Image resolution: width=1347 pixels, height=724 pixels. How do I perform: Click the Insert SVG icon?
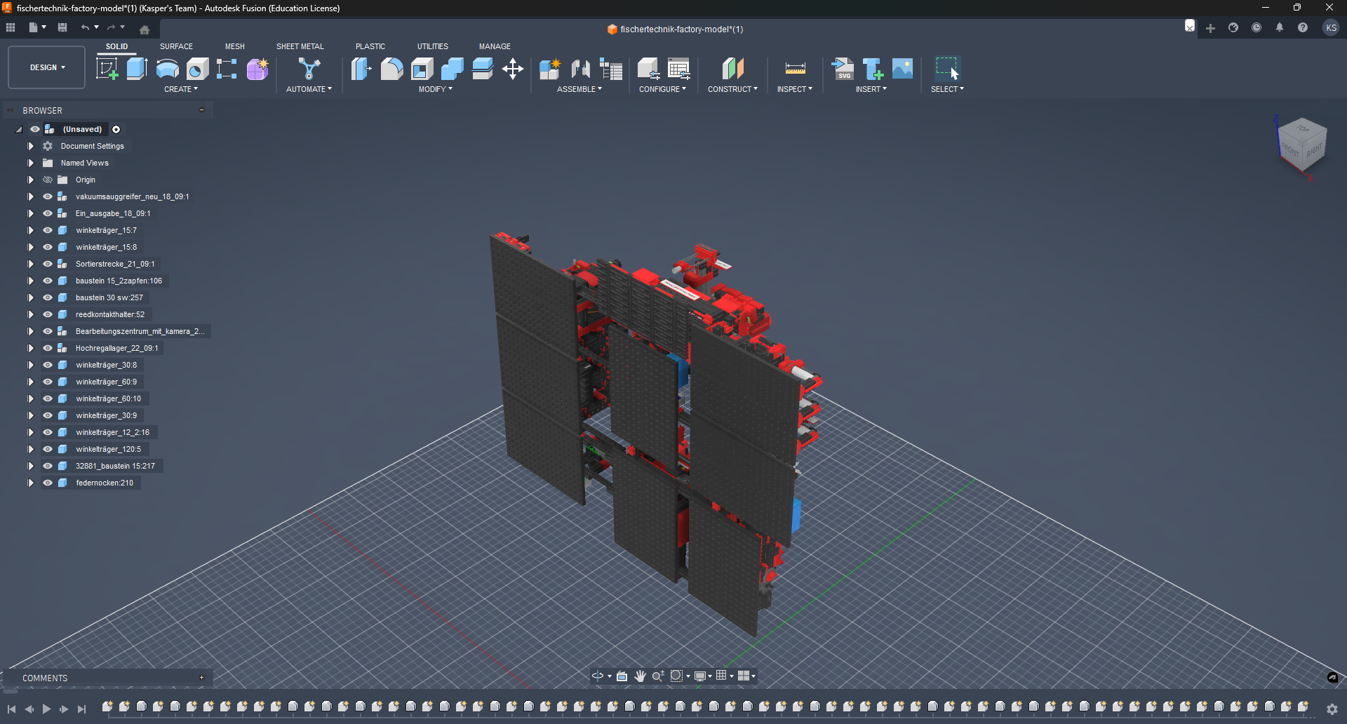click(842, 69)
